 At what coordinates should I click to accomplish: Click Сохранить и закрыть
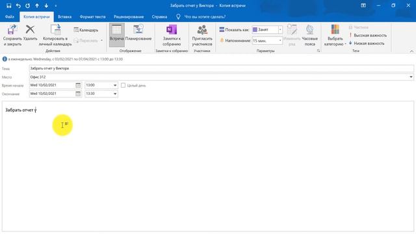12,35
